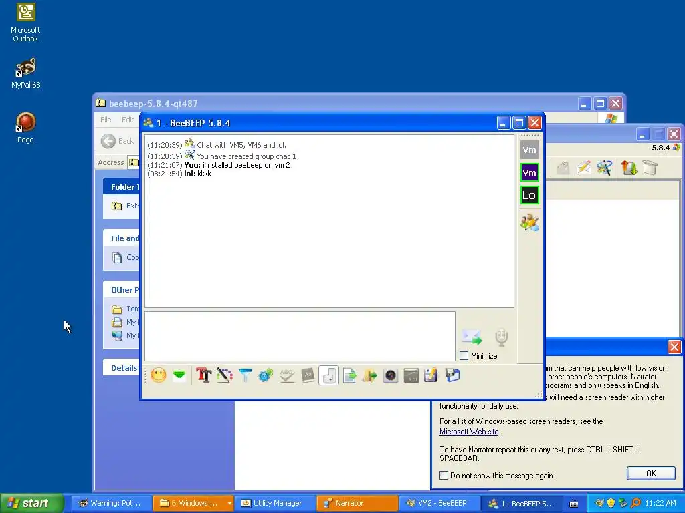685x513 pixels.
Task: Switch to Narrator taskbar item
Action: 357,504
